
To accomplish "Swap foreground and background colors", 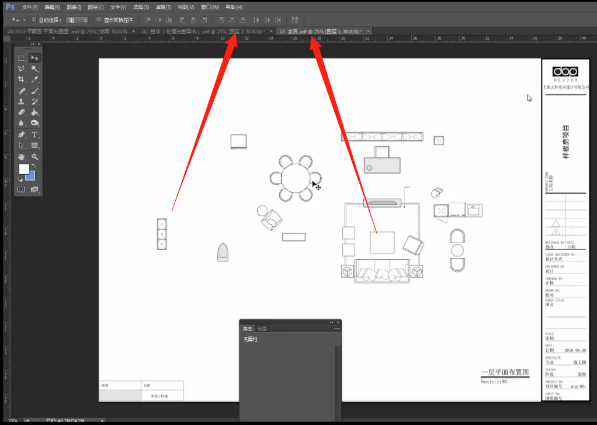I will (33, 166).
